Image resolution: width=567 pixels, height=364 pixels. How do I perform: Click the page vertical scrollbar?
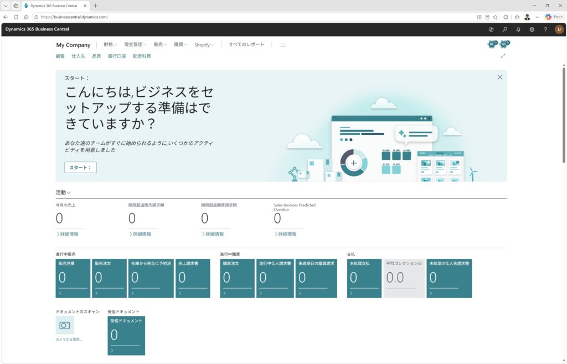(x=564, y=115)
